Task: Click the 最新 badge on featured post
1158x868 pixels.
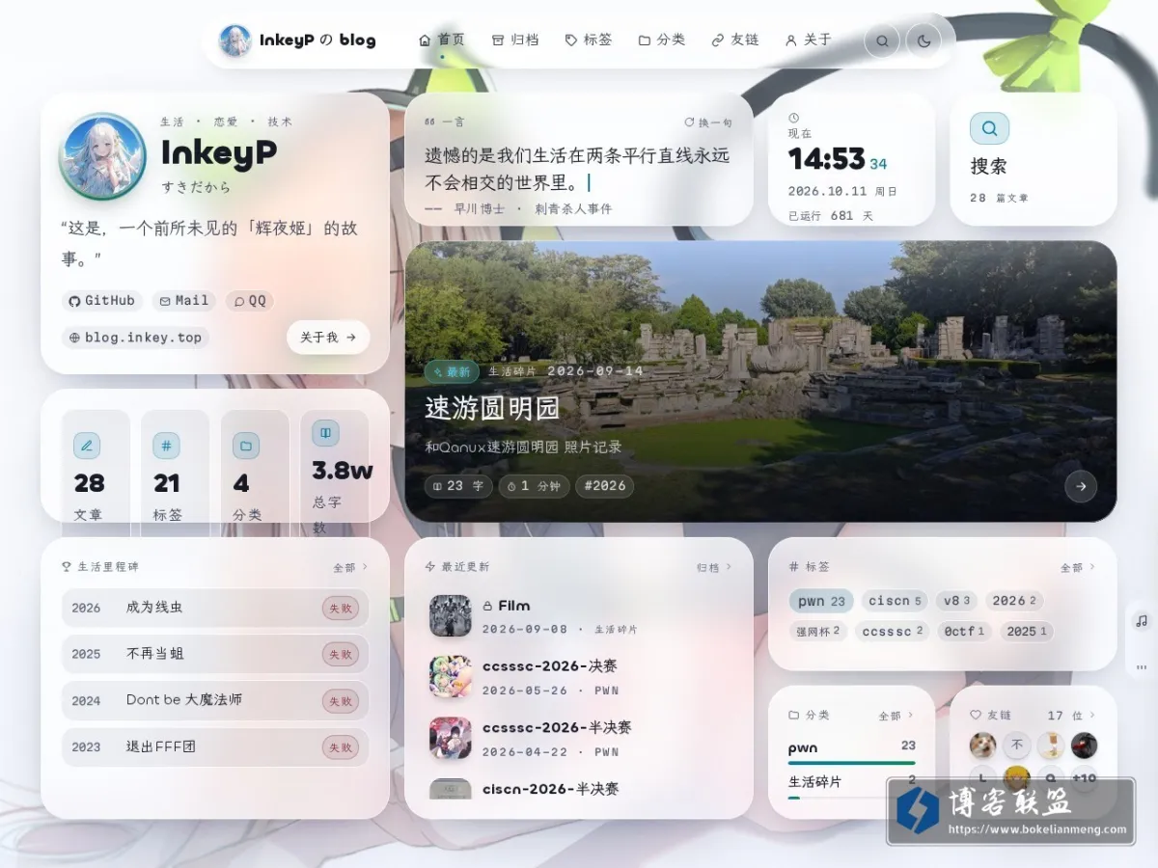Action: (x=452, y=371)
